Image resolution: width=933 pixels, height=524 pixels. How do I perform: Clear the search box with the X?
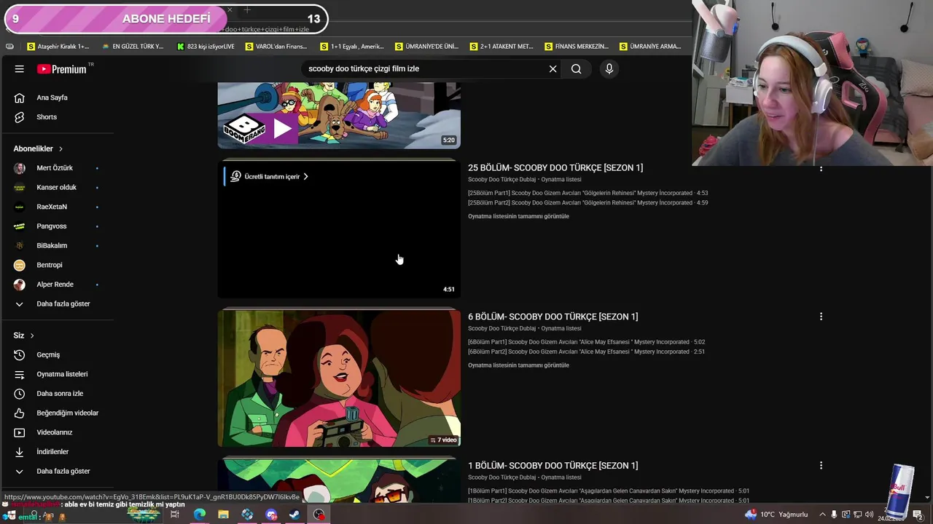pos(553,68)
